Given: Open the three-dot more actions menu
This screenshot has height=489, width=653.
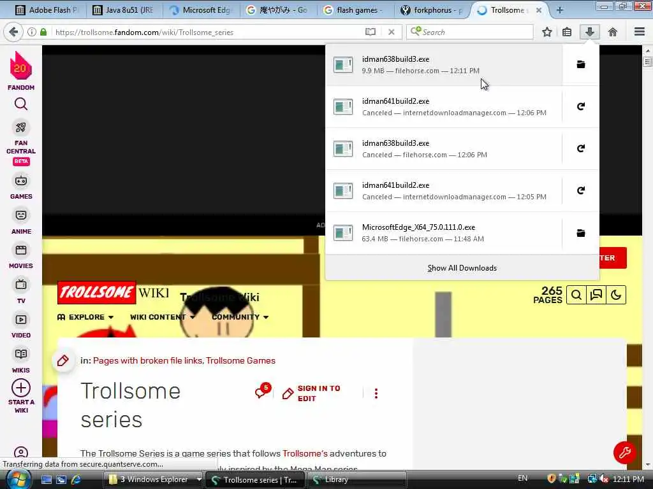Looking at the screenshot, I should click(x=376, y=393).
